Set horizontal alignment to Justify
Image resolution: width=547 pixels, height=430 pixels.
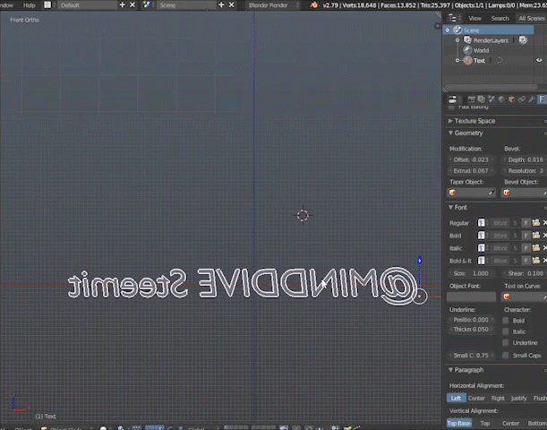pos(518,399)
